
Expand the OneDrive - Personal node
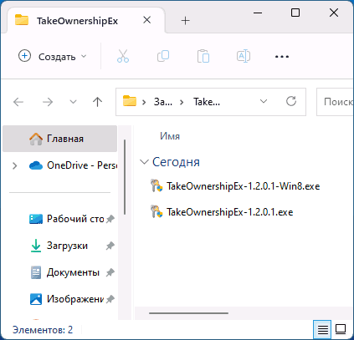click(15, 165)
